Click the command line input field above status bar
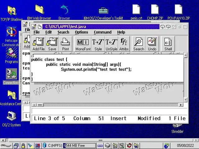This screenshot has width=199, height=149. (x=109, y=111)
